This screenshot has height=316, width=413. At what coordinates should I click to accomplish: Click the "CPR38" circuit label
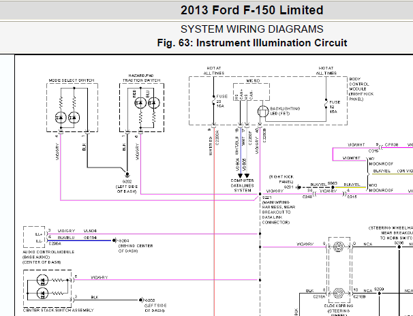(x=391, y=144)
